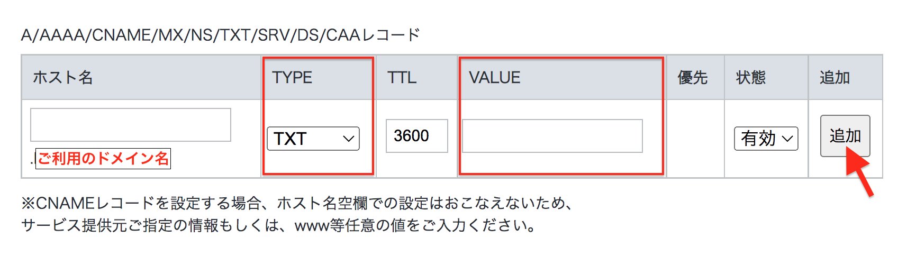Click the VALUE column header
The width and height of the screenshot is (907, 256).
click(x=495, y=78)
